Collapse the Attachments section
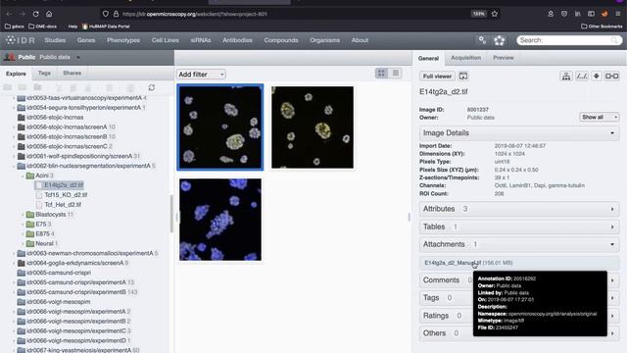The height and width of the screenshot is (353, 627). (x=519, y=244)
